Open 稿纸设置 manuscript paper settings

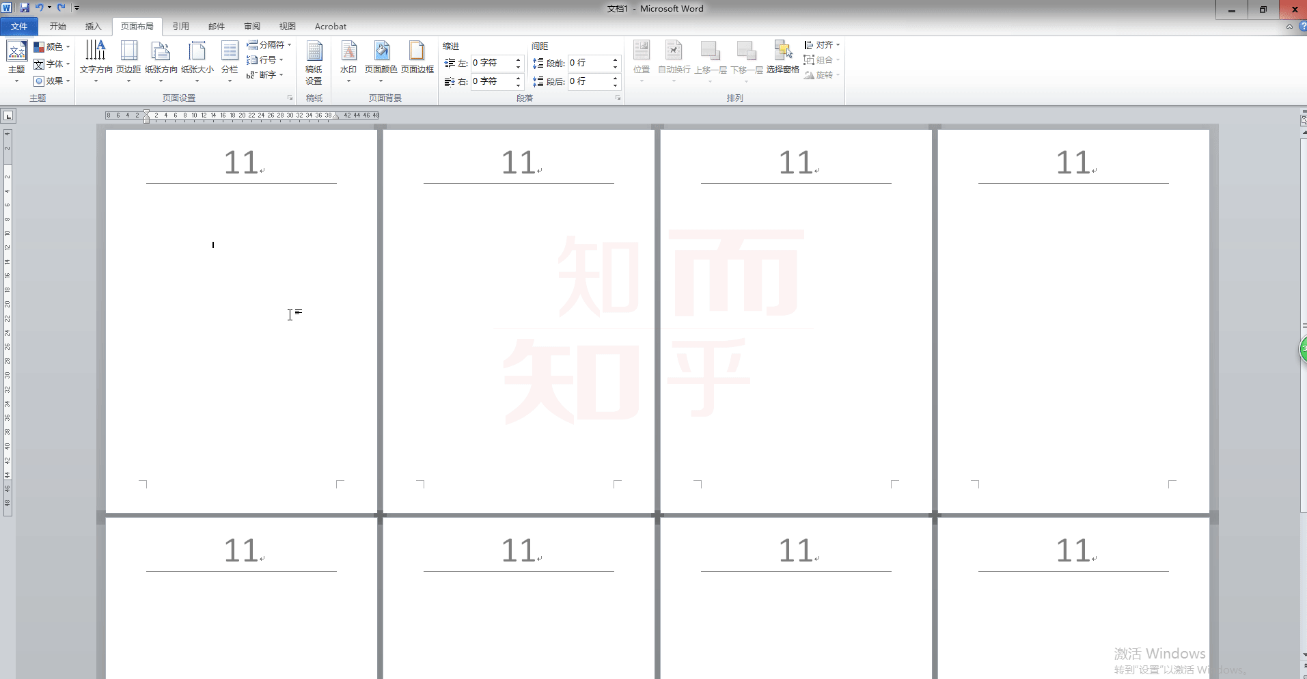[314, 63]
